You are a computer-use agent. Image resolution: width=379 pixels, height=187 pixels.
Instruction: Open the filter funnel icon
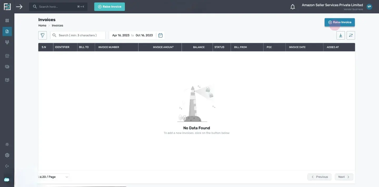(42, 35)
